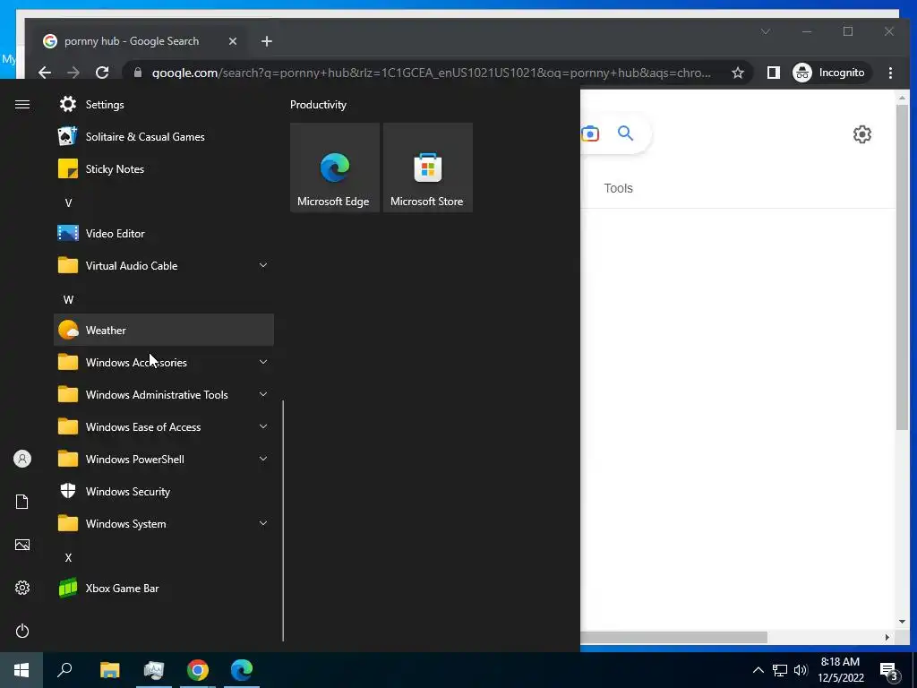Click the Chrome vertical scrollbar thumb
Image resolution: width=917 pixels, height=688 pixels.
902,267
